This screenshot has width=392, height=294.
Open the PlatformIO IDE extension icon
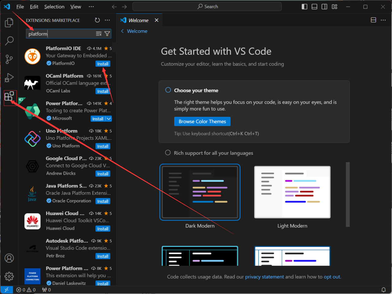(x=32, y=56)
